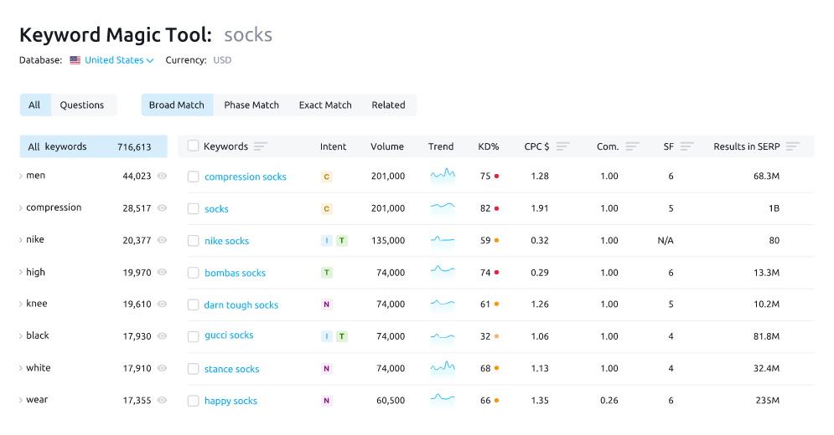The width and height of the screenshot is (834, 435).
Task: Expand the black keyword group
Action: [21, 336]
